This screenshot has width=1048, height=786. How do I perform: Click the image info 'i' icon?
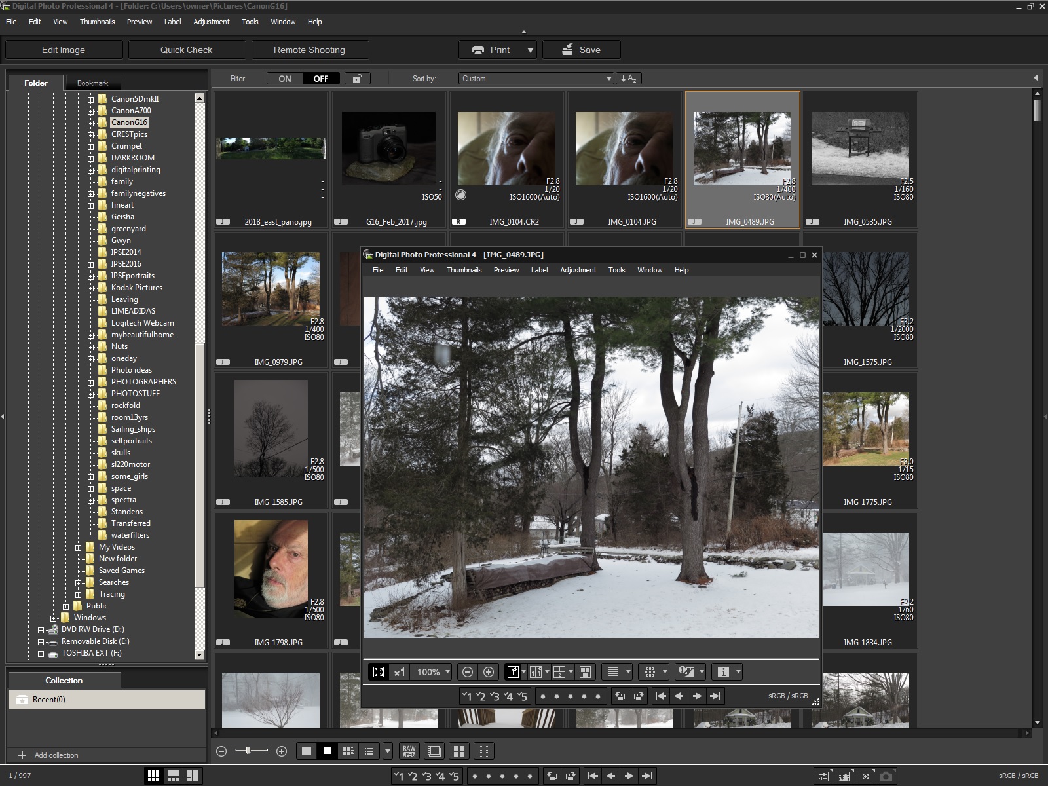tap(723, 672)
